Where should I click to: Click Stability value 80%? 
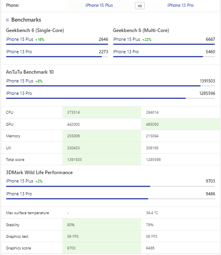(x=71, y=225)
